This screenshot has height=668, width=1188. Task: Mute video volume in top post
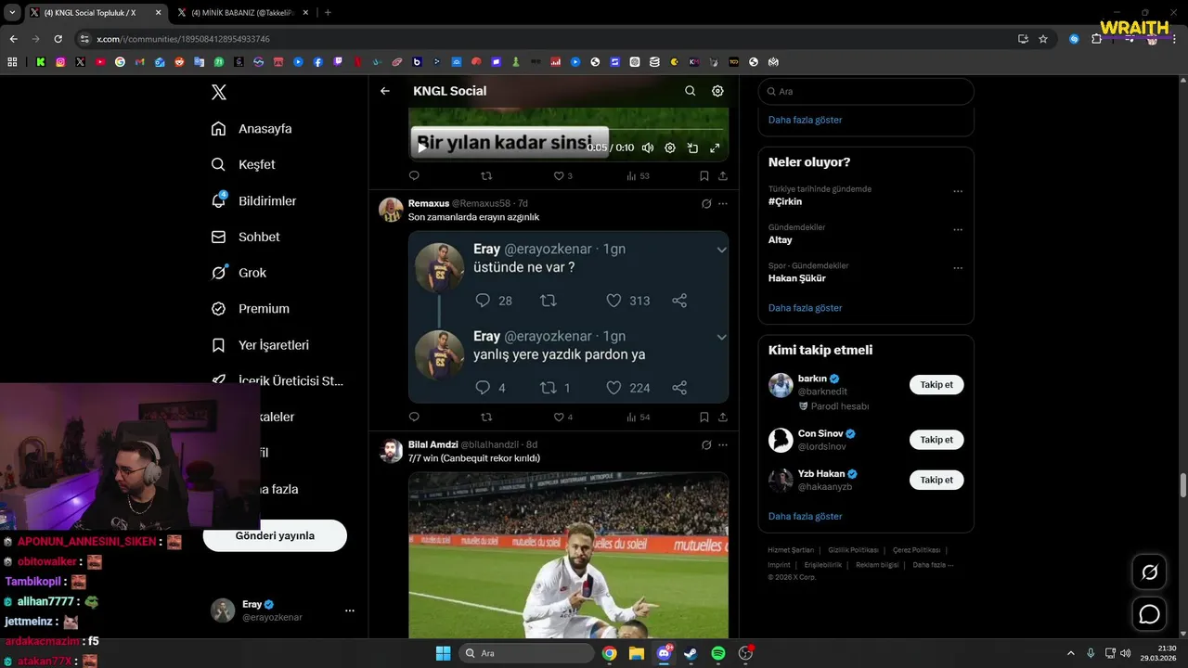coord(648,148)
